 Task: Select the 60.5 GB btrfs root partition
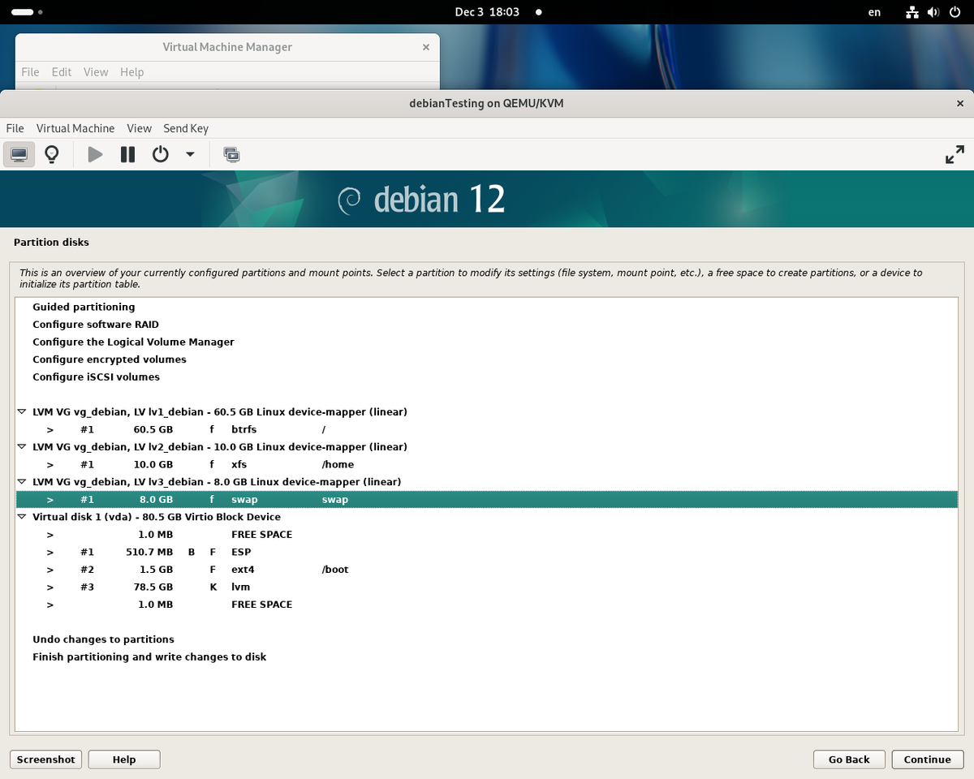[487, 429]
